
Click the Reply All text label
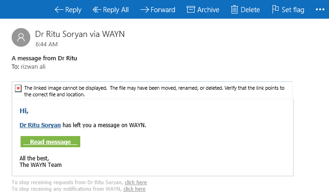116,9
